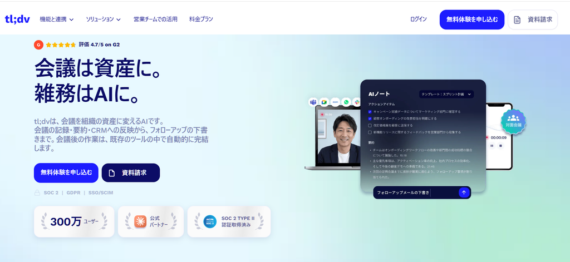Click header 資料請求 button

[533, 19]
